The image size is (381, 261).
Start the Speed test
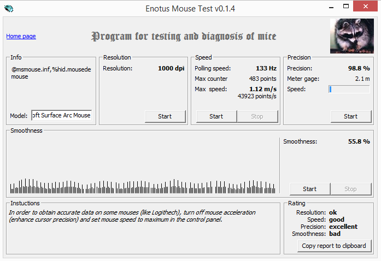[x=216, y=116]
